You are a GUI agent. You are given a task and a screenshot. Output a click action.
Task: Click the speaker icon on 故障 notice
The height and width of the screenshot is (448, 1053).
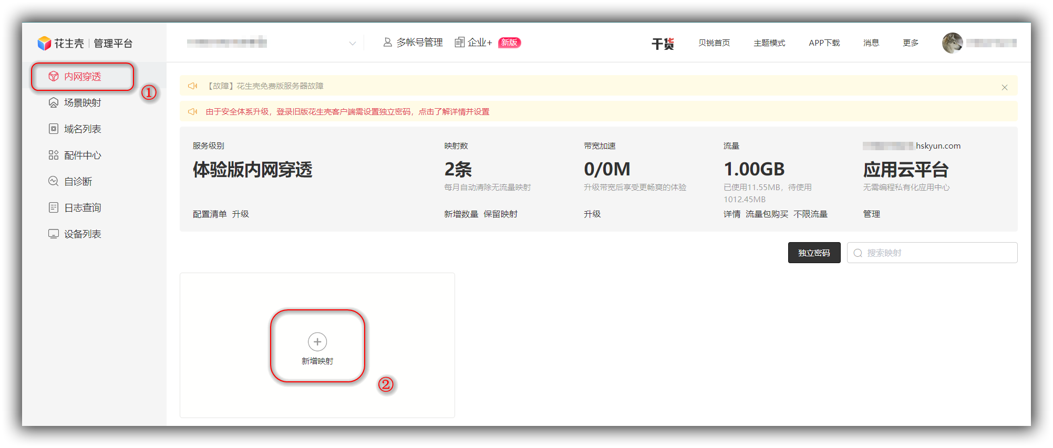click(193, 86)
